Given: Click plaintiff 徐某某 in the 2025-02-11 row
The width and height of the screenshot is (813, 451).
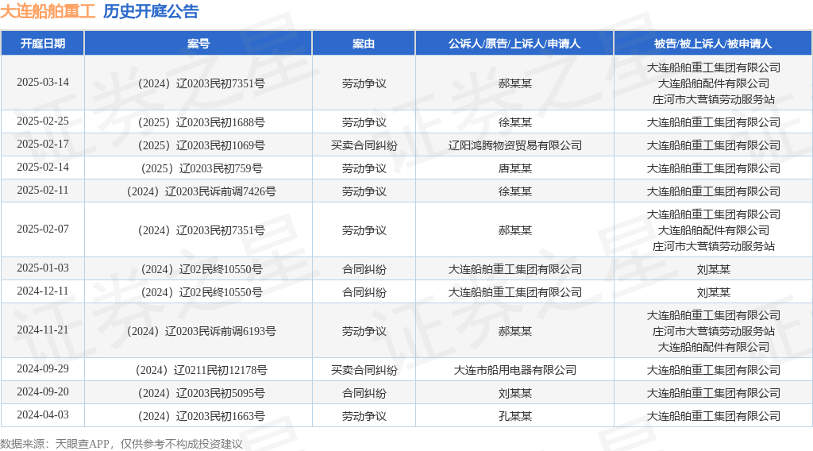Looking at the screenshot, I should (514, 192).
